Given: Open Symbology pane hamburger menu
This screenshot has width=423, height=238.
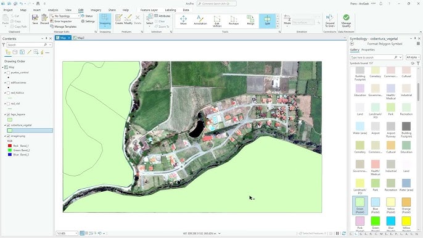Looking at the screenshot, I should 418,43.
